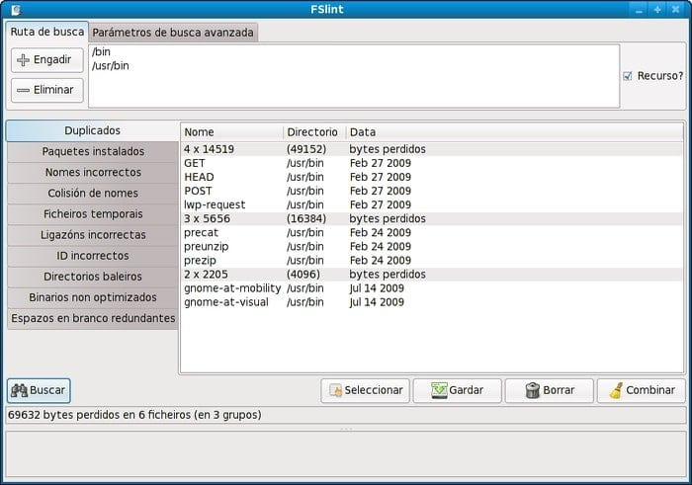Click the Engadir button label
Image resolution: width=692 pixels, height=485 pixels.
click(x=52, y=59)
